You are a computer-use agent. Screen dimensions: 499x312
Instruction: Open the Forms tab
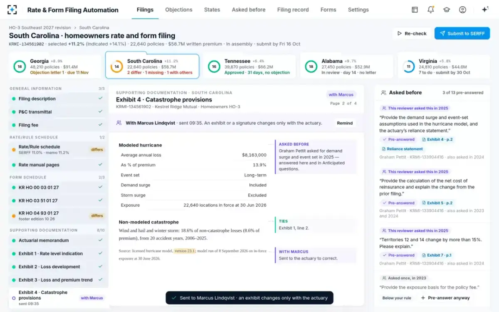pos(328,10)
